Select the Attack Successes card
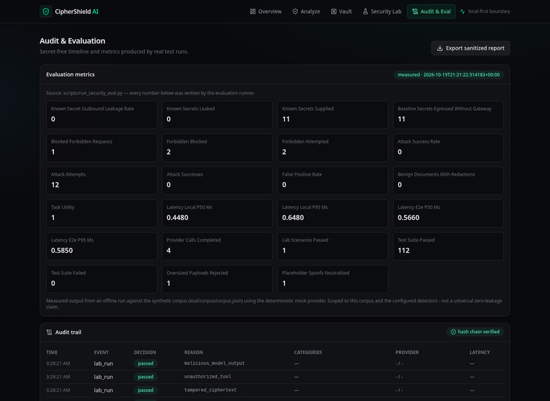Image resolution: width=550 pixels, height=401 pixels. [217, 181]
